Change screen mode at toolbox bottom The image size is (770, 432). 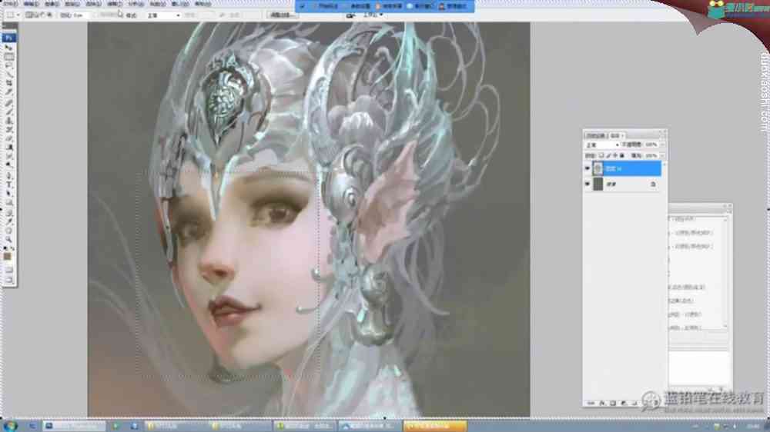(8, 280)
